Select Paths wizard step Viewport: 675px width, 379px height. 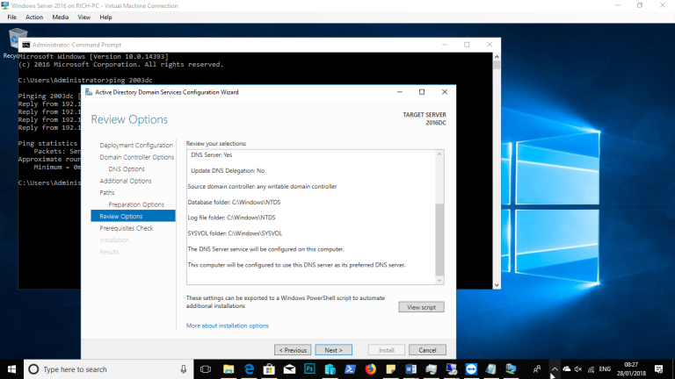click(x=106, y=192)
